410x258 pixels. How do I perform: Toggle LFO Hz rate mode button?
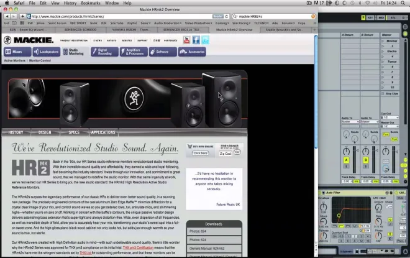tap(390, 220)
